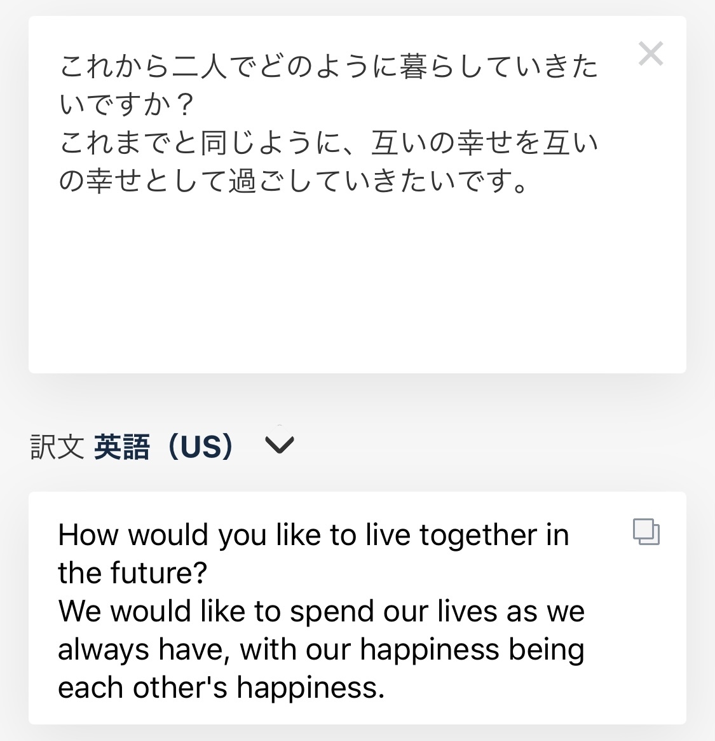Click the word "future?" in the translation
This screenshot has width=715, height=741.
click(x=159, y=573)
